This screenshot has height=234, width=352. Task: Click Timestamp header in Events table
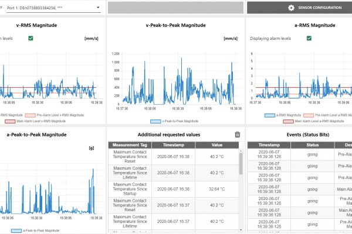tap(269, 144)
